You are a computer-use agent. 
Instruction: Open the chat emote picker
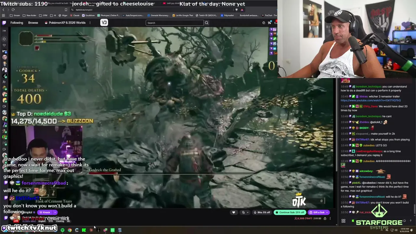pyautogui.click(x=404, y=221)
